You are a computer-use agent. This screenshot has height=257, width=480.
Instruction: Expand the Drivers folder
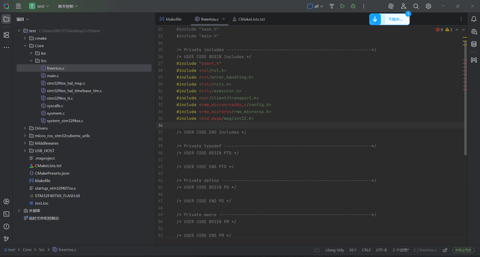coord(25,128)
